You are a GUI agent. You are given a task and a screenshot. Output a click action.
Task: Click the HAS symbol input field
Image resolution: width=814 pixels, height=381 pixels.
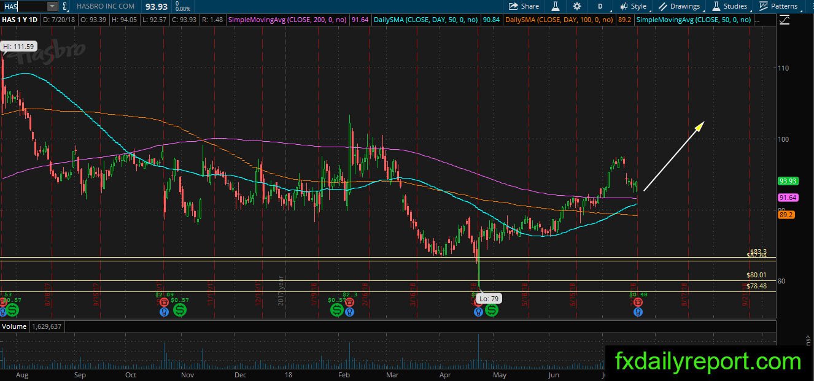tap(23, 6)
